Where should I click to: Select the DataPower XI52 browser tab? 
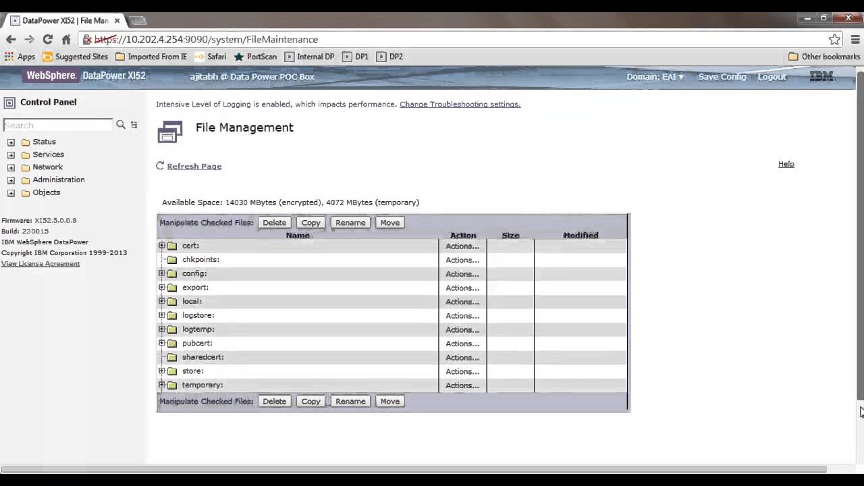65,20
